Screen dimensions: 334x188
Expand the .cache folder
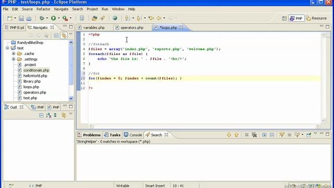14,53
